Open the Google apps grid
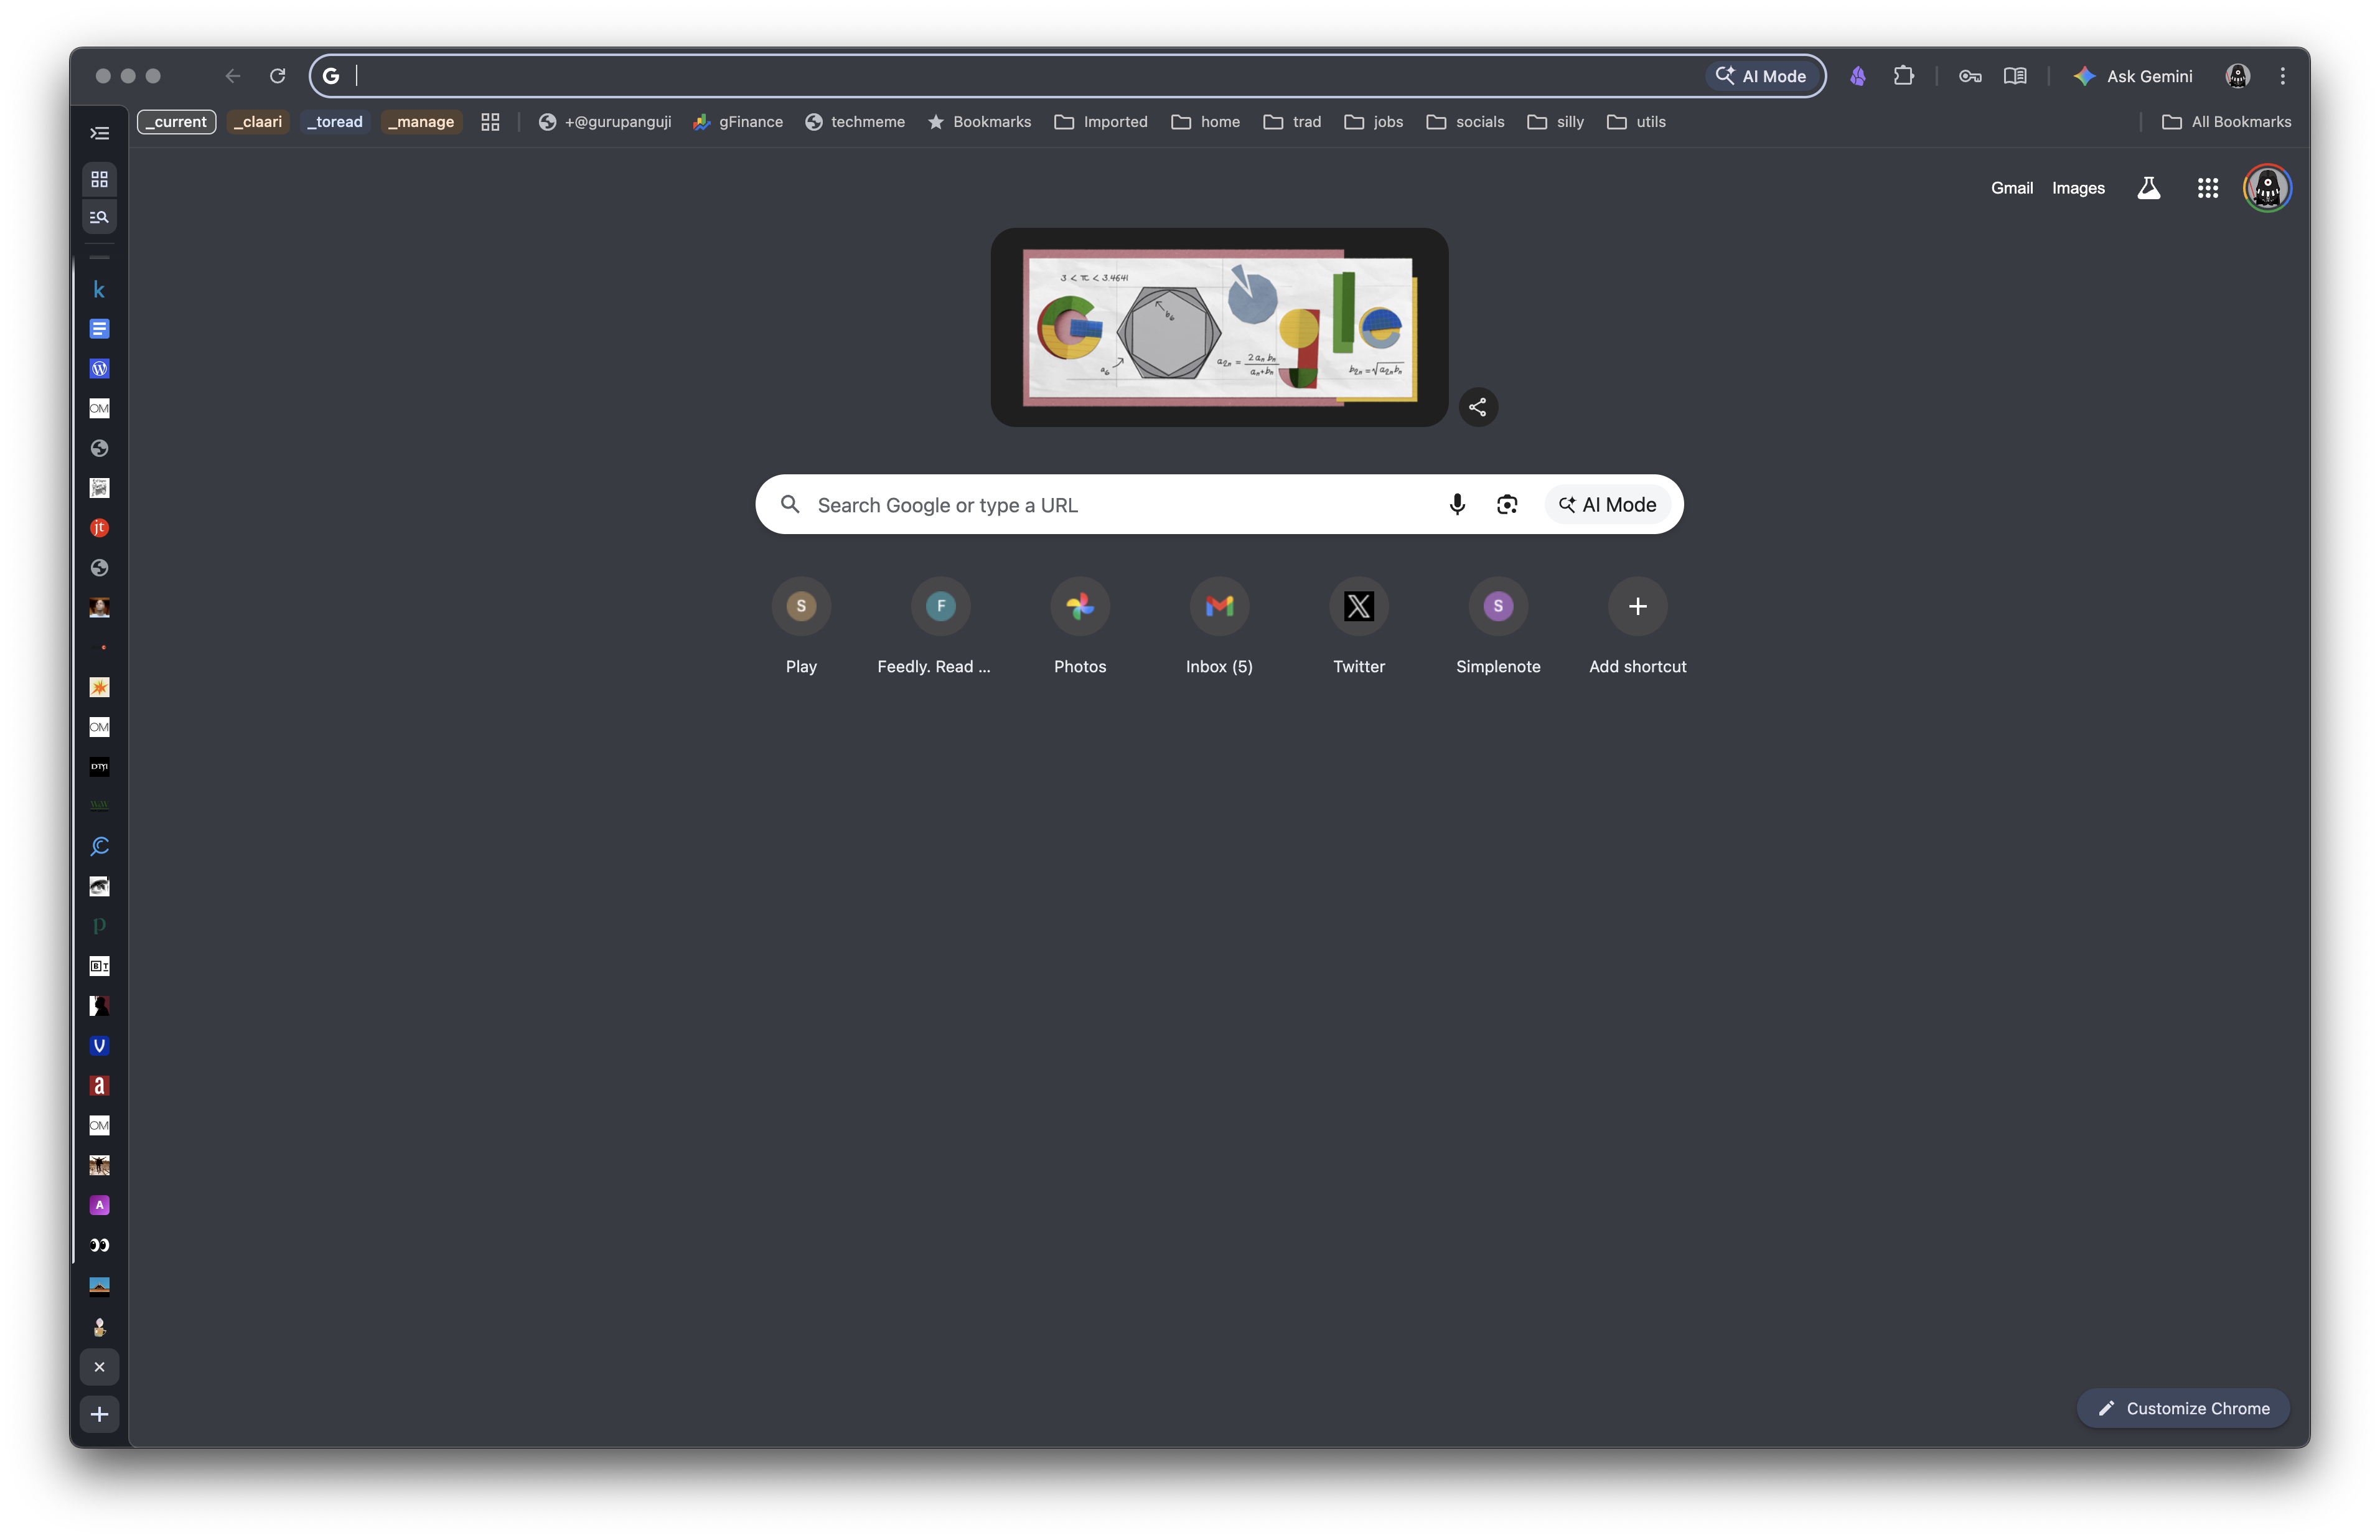This screenshot has height=1540, width=2380. [x=2207, y=188]
